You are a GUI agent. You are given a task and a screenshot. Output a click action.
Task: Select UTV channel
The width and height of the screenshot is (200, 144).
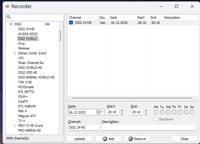tap(21, 58)
